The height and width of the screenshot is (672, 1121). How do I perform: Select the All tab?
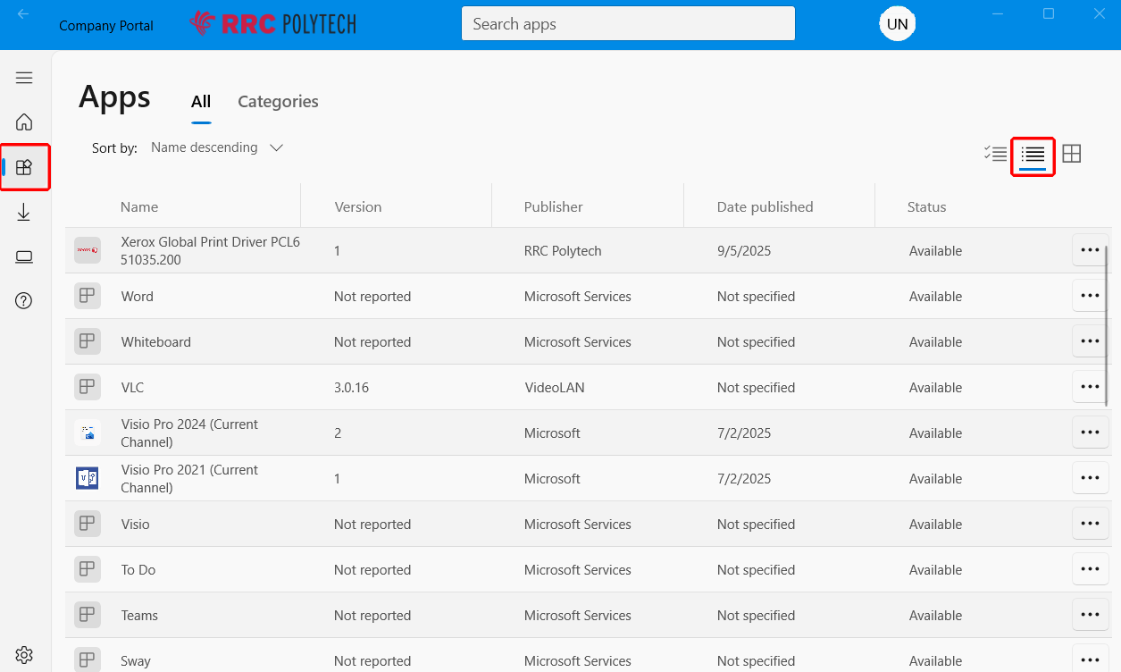(201, 102)
